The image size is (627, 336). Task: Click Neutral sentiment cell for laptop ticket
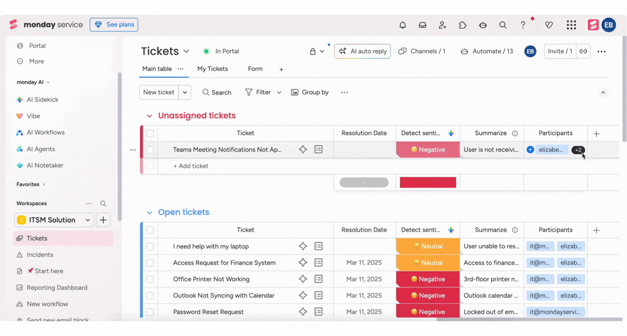pos(428,246)
